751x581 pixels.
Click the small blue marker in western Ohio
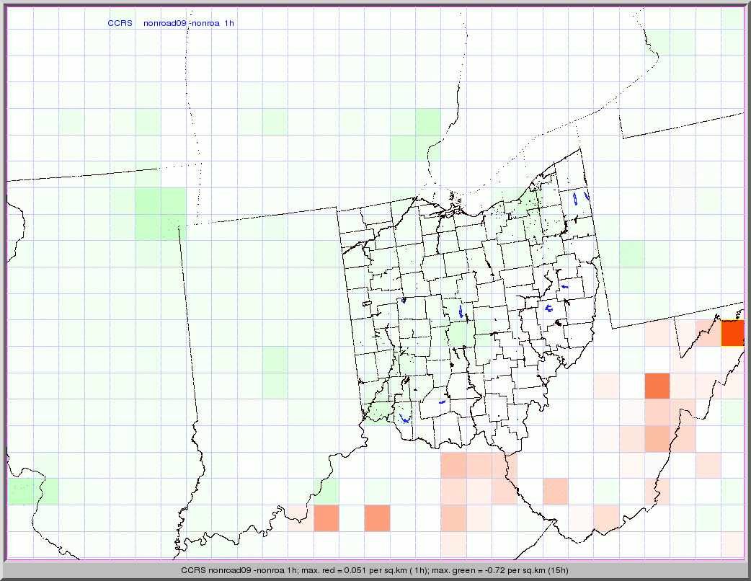404,301
